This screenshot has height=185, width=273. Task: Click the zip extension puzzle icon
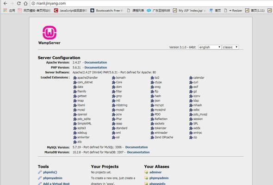point(191,137)
